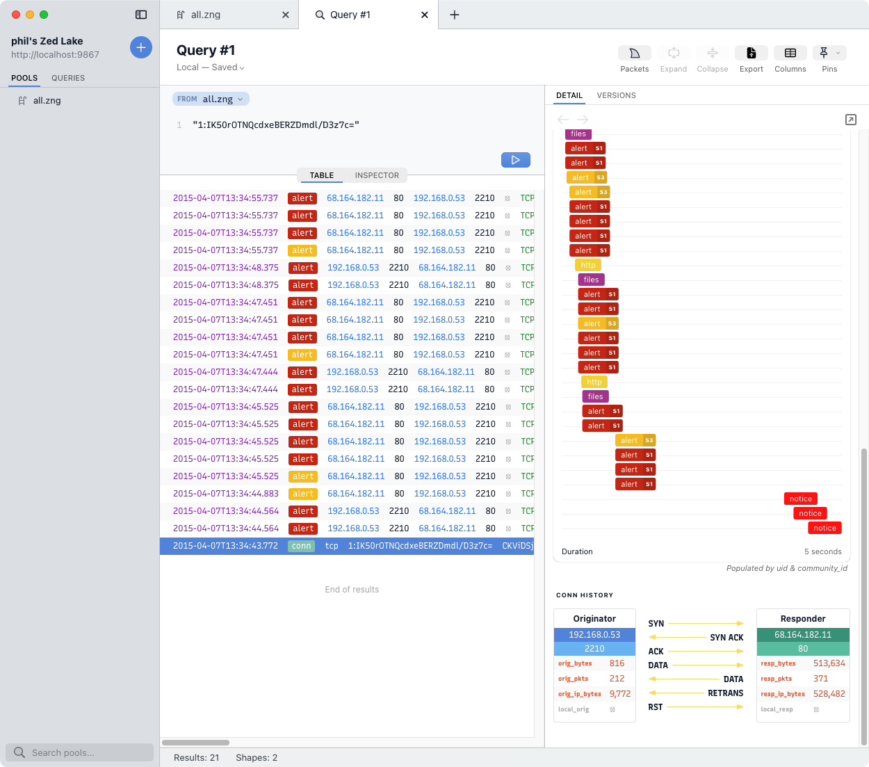Switch to the INSPECTOR view
Image resolution: width=869 pixels, height=767 pixels.
pyautogui.click(x=376, y=175)
